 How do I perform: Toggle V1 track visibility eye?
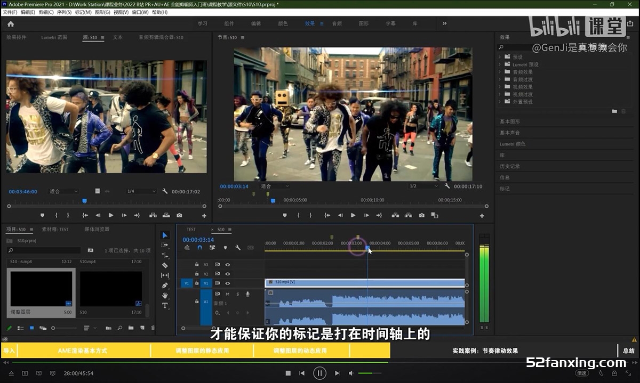[x=228, y=283]
